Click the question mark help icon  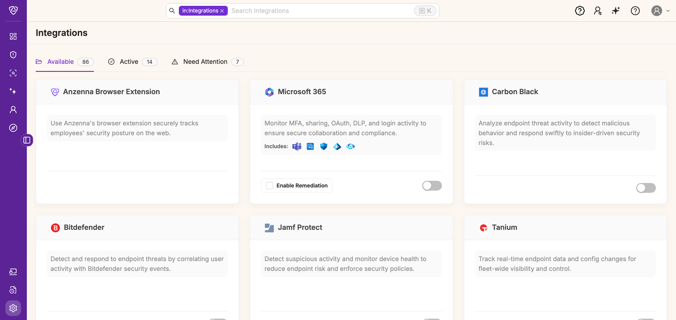click(635, 11)
